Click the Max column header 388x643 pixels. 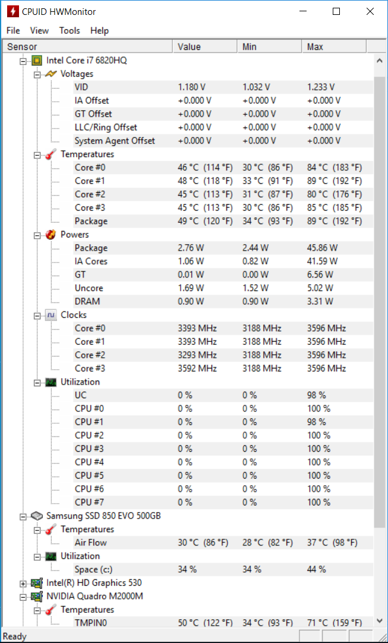click(x=334, y=47)
